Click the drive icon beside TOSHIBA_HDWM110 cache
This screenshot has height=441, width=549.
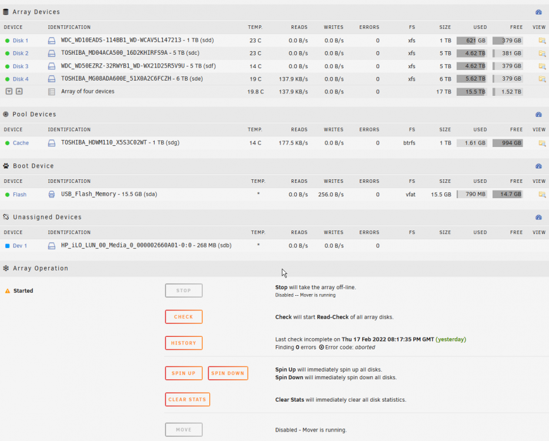52,143
